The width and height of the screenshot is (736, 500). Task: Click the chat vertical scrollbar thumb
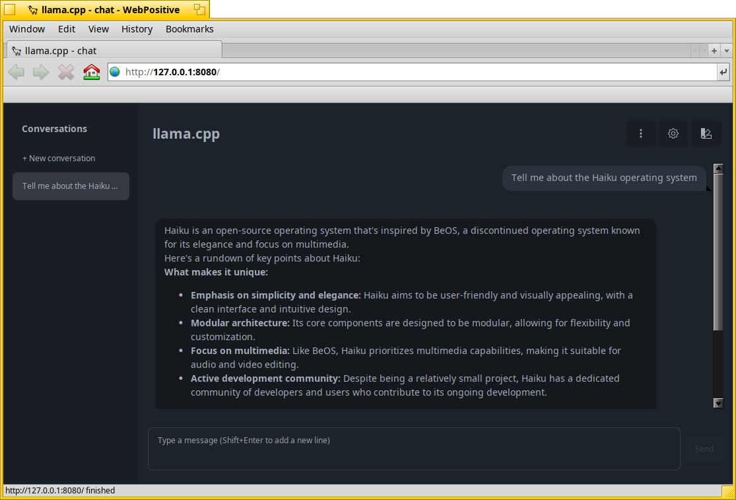tap(718, 252)
